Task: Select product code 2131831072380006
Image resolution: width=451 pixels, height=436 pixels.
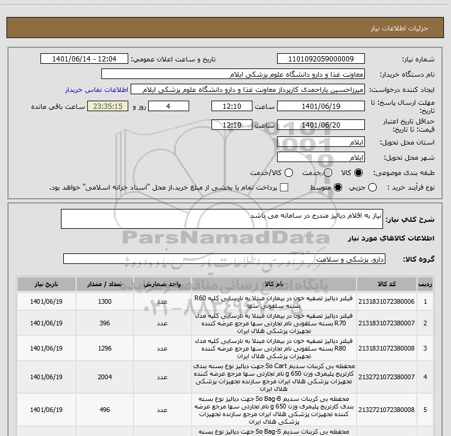Action: (x=387, y=301)
